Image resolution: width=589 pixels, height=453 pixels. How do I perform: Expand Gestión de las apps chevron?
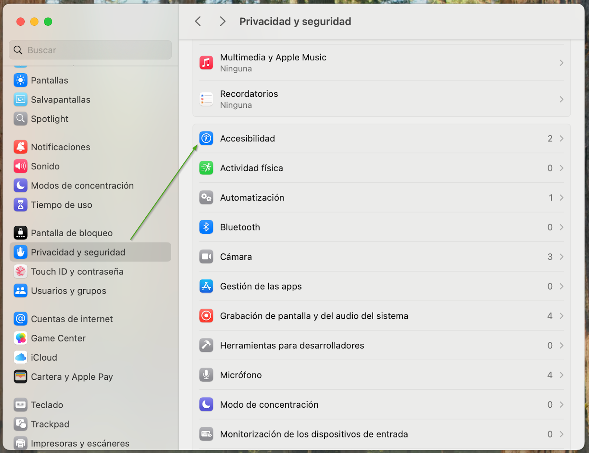click(561, 286)
